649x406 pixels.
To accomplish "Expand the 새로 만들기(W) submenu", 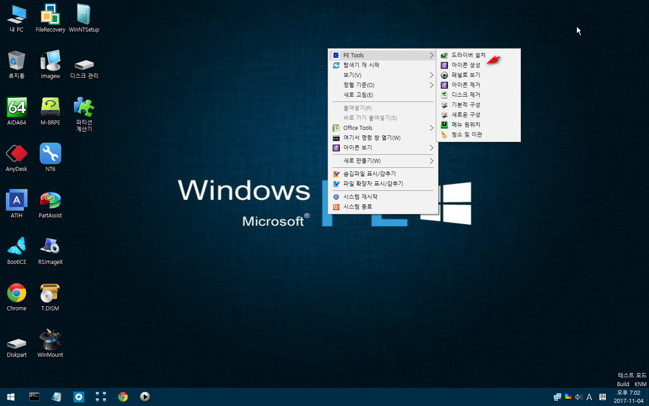I will pyautogui.click(x=383, y=161).
